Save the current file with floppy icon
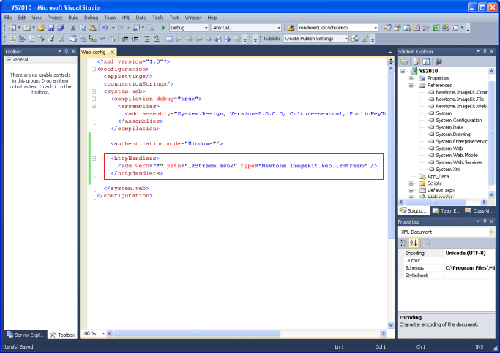 click(x=51, y=28)
